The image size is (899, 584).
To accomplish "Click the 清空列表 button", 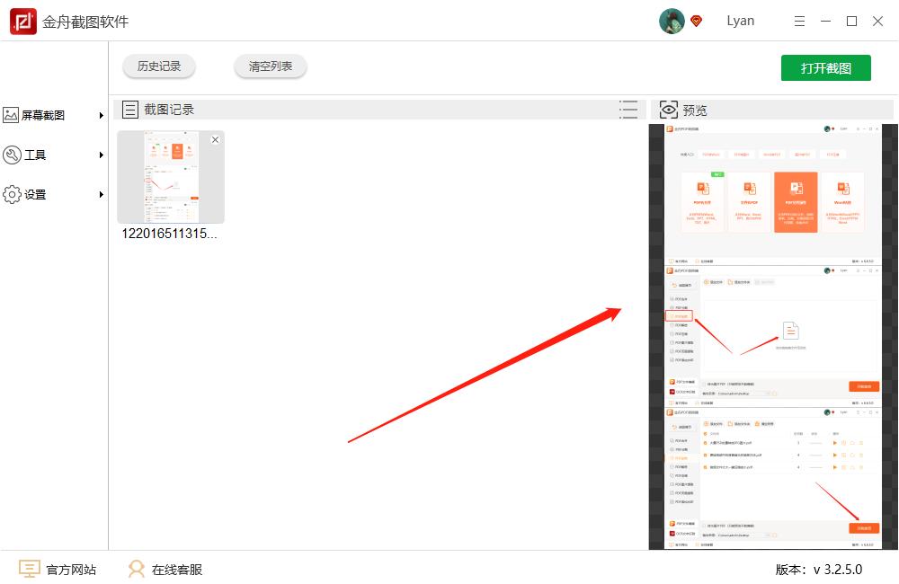I will pos(271,66).
